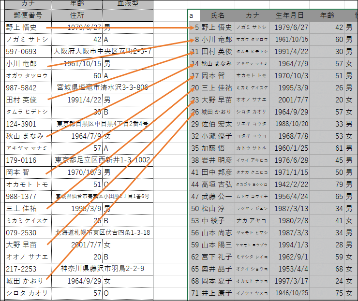Image resolution: width=358 pixels, height=301 pixels.
Task: Click postal code 988-1377
Action: click(28, 197)
